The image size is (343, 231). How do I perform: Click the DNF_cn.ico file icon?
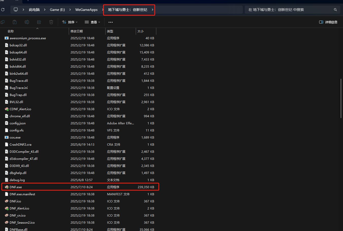point(7,215)
